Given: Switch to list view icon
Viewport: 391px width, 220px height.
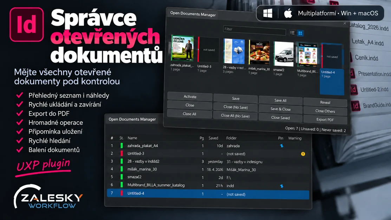Looking at the screenshot, I should 293,33.
